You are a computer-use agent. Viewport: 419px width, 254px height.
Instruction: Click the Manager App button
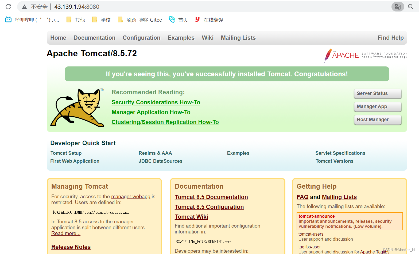click(378, 107)
